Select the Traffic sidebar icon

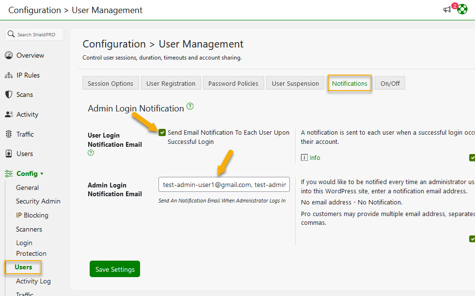tap(8, 134)
